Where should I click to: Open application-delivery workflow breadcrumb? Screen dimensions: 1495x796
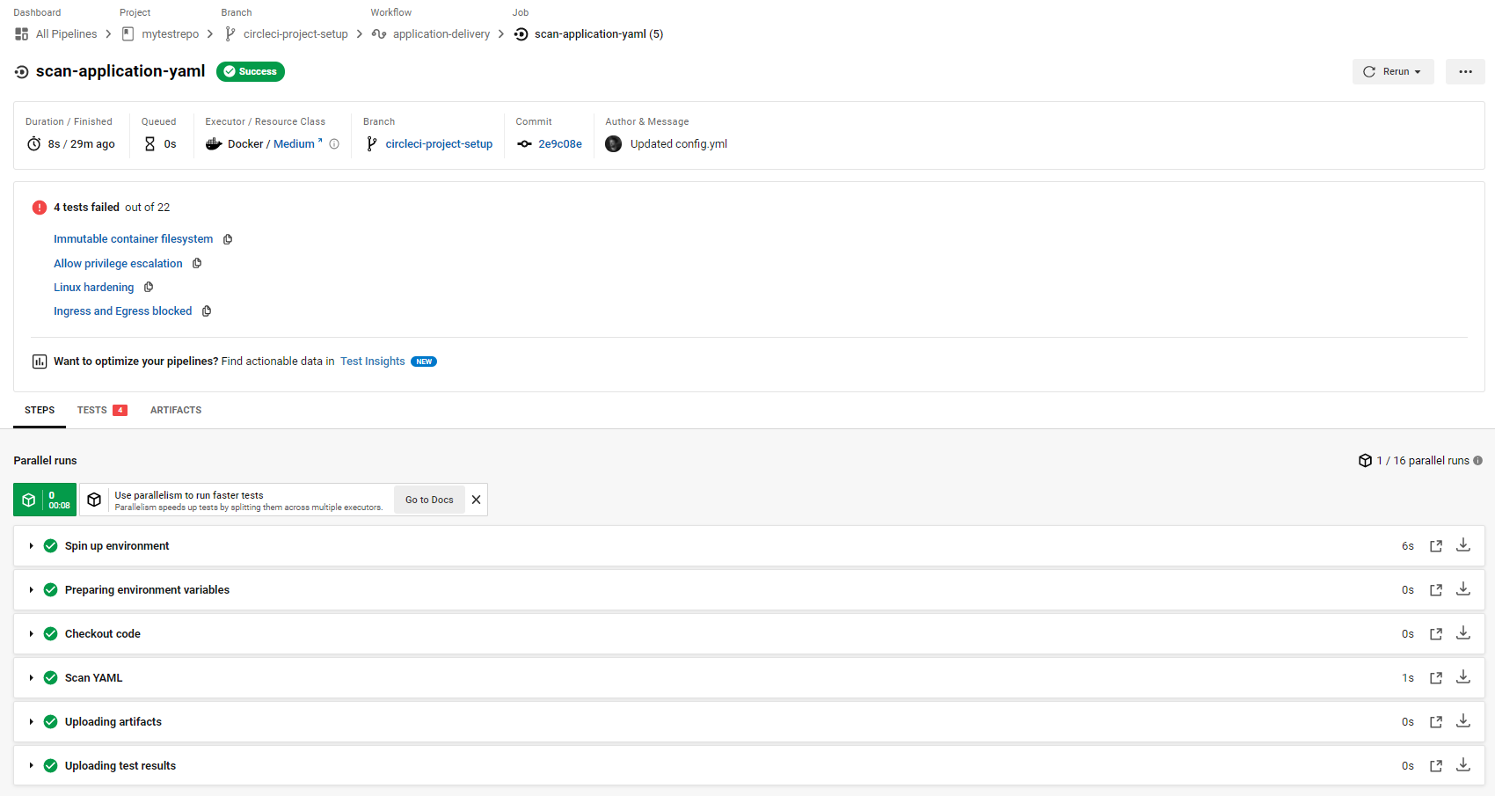441,34
